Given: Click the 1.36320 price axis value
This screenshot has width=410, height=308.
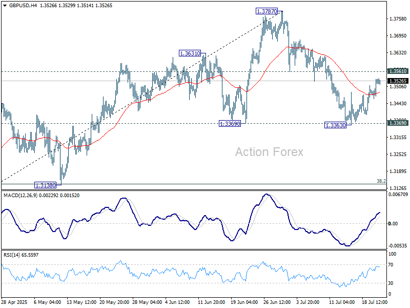Looking at the screenshot, I should pyautogui.click(x=398, y=53).
